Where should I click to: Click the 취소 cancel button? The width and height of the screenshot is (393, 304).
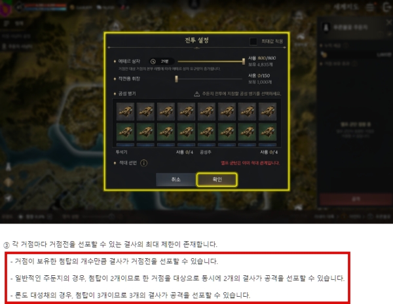(176, 180)
